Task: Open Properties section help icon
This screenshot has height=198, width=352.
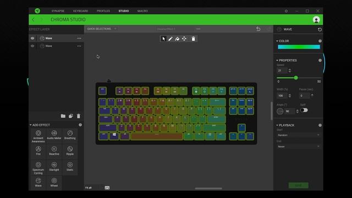Action: (320, 61)
